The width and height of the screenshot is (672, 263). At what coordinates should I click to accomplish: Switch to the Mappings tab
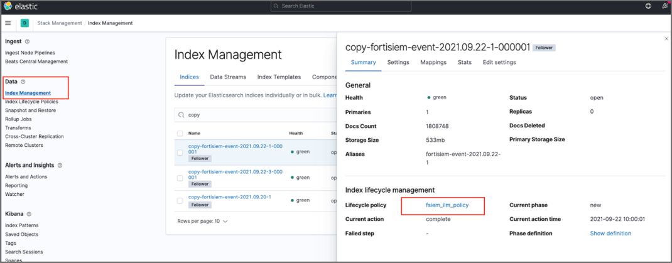433,63
